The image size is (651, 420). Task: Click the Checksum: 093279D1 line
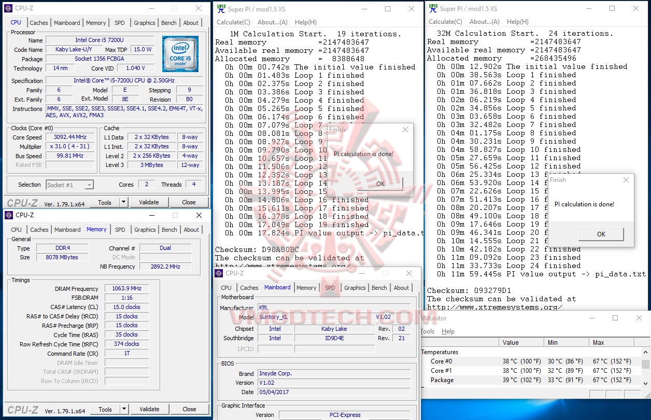469,290
